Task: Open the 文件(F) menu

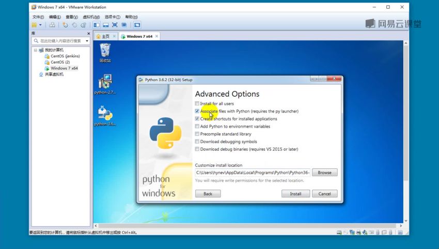Action: pos(38,17)
